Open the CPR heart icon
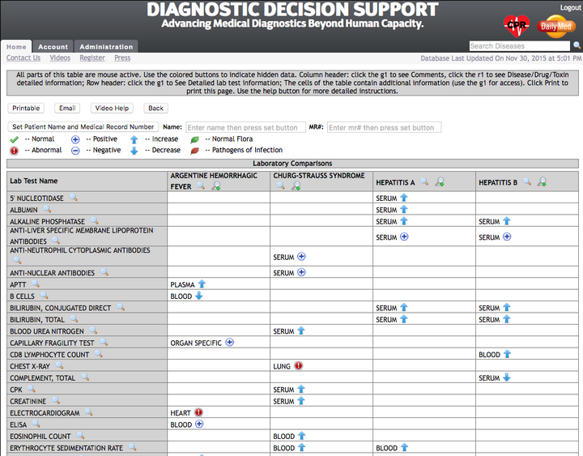583x456 pixels. pos(517,26)
